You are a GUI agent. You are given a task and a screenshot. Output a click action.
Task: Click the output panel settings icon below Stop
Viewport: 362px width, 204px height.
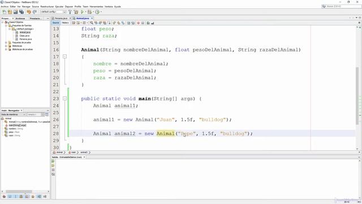pos(53,174)
